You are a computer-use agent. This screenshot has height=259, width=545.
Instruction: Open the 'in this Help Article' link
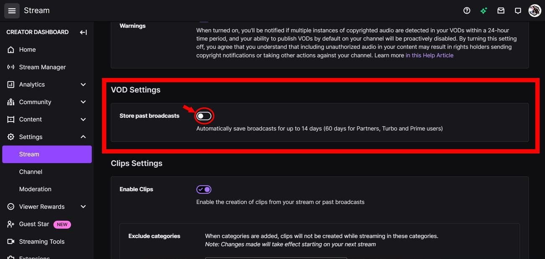coord(429,55)
